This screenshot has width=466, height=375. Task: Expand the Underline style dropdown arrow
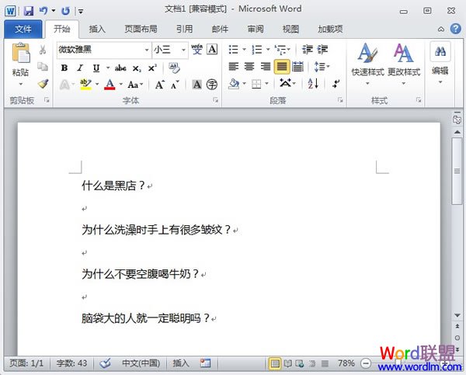click(108, 68)
